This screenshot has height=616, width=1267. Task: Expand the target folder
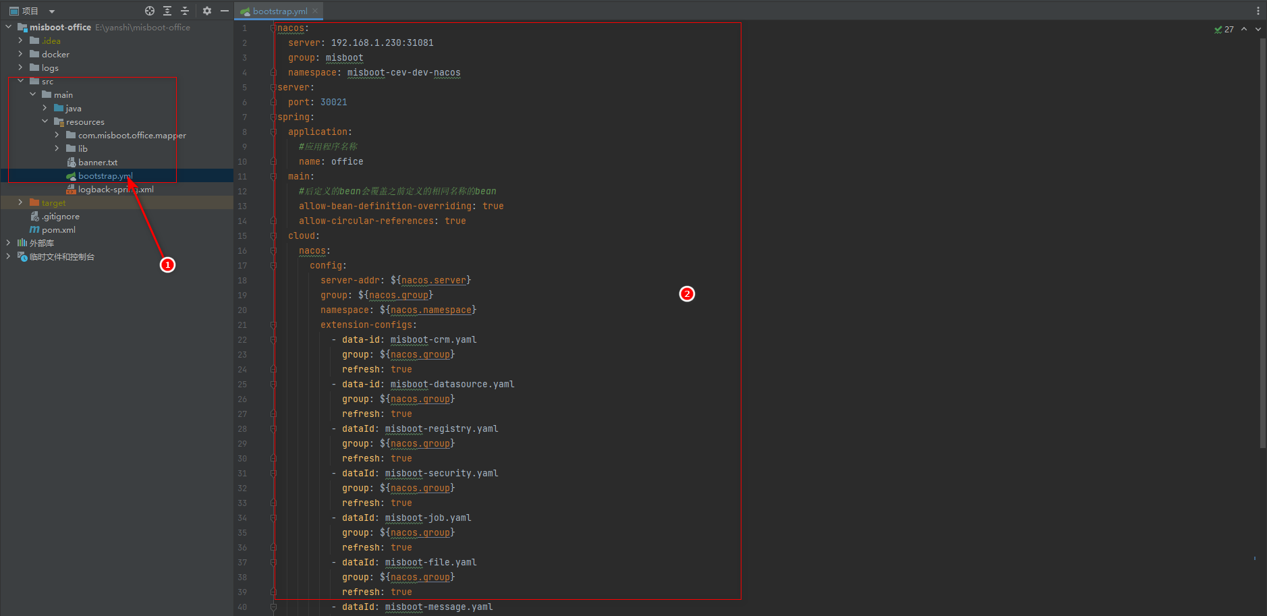[x=20, y=202]
